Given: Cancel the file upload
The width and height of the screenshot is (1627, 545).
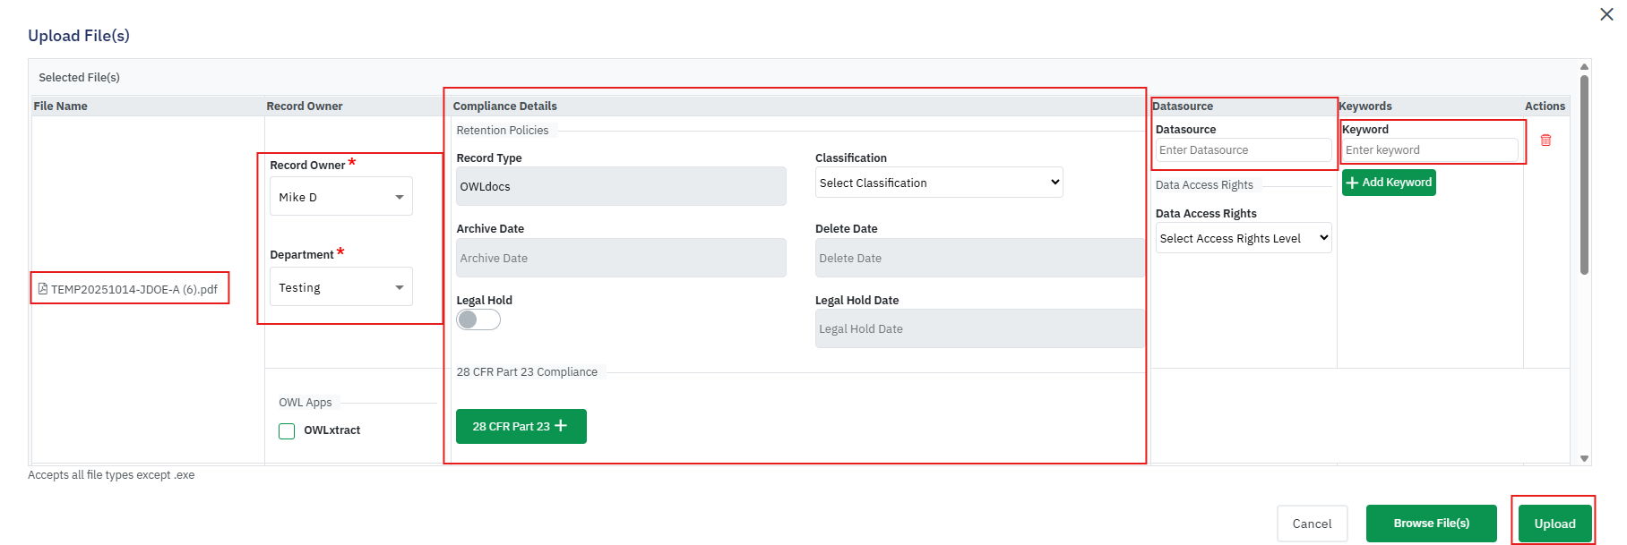Looking at the screenshot, I should point(1312,524).
